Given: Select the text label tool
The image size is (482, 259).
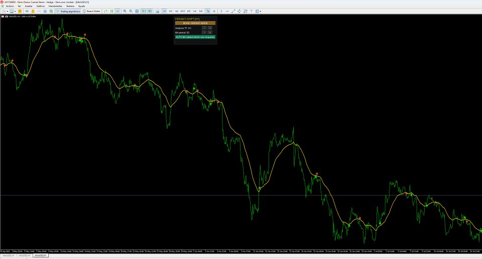Looking at the screenshot, I should (251, 11).
